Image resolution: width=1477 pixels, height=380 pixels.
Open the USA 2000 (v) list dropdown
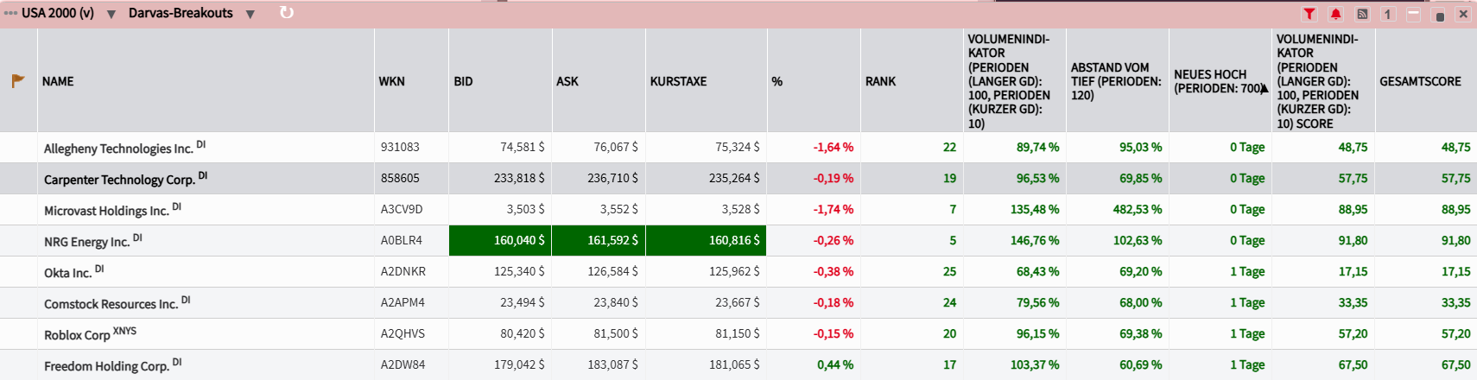pyautogui.click(x=111, y=15)
